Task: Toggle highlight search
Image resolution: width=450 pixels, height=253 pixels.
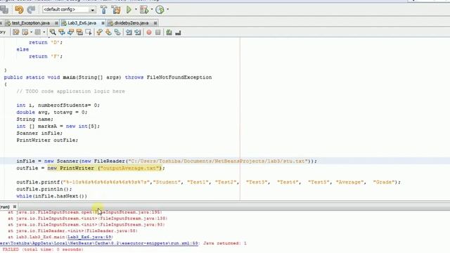Action: (79, 32)
